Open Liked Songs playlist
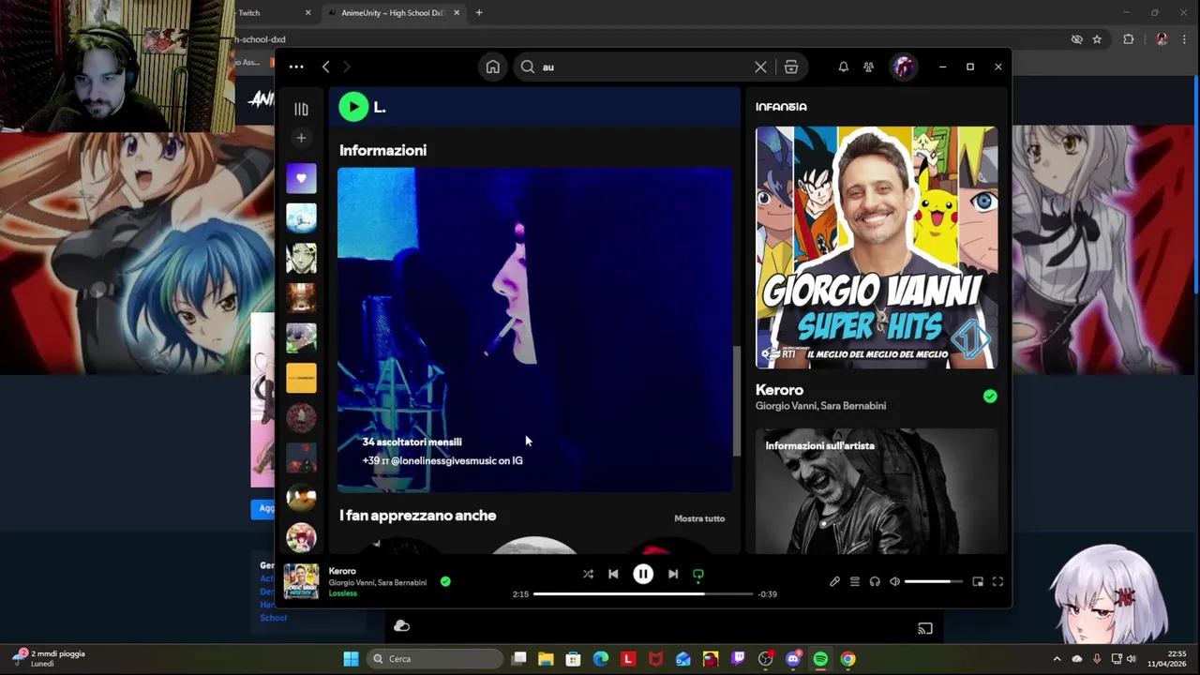This screenshot has height=675, width=1200. point(301,178)
